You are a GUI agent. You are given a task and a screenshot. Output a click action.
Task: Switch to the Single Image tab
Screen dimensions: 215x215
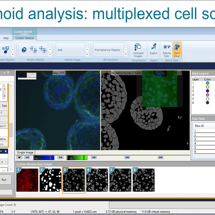pyautogui.click(x=25, y=153)
